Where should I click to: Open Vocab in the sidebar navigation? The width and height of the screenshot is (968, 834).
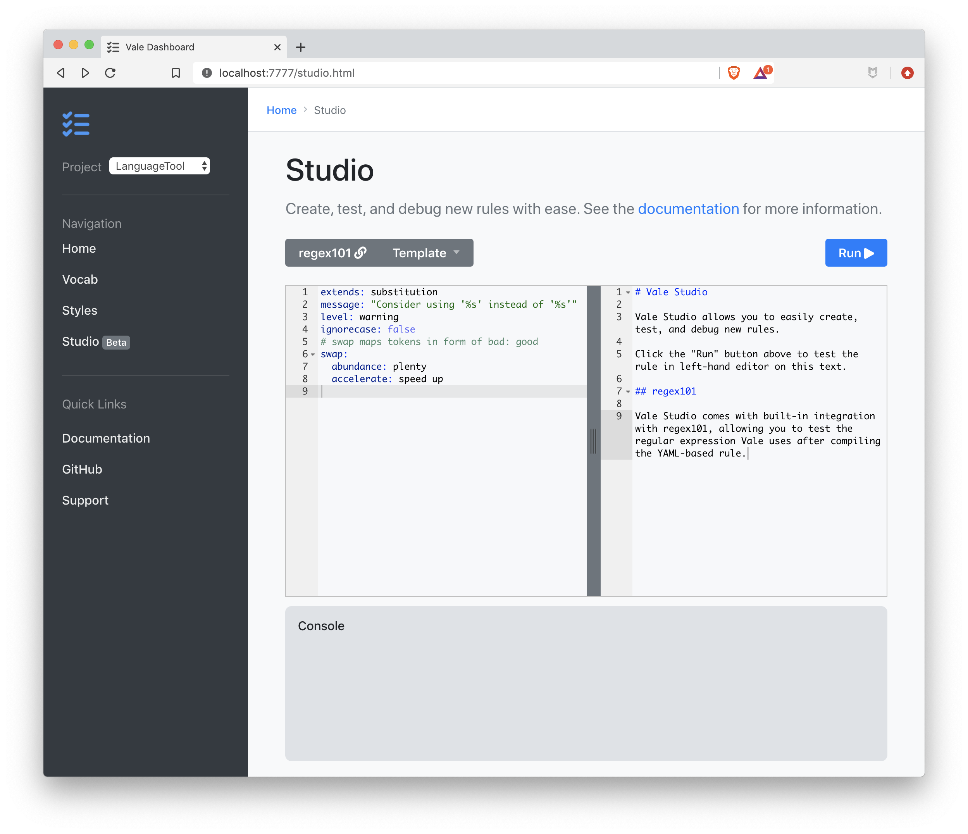click(80, 279)
